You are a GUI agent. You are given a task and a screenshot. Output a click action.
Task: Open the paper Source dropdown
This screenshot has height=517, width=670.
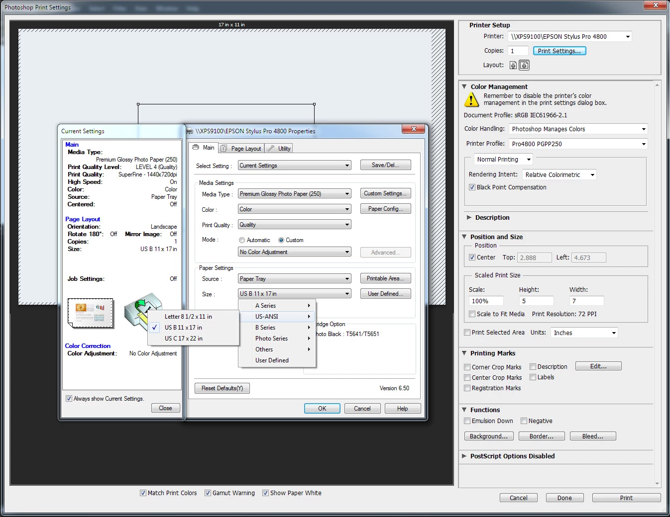point(295,279)
